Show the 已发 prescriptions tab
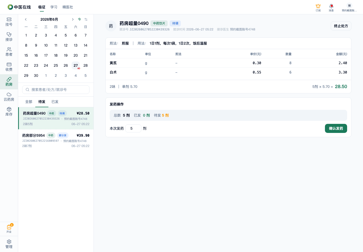 tap(55, 102)
